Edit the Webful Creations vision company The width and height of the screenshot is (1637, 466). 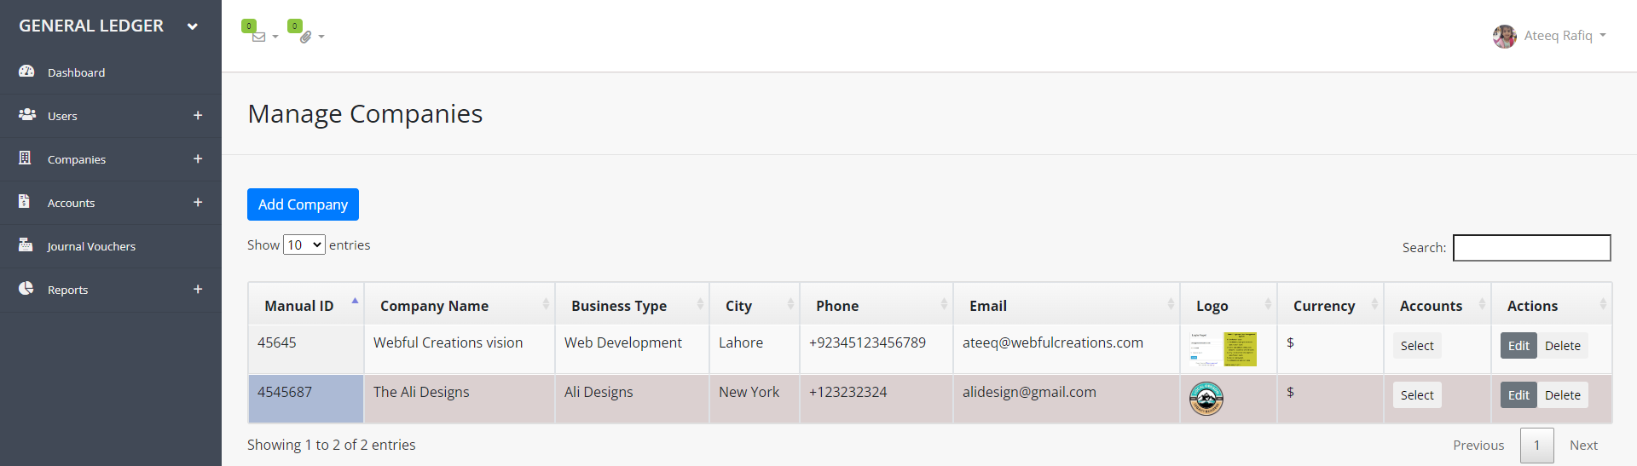pyautogui.click(x=1518, y=346)
